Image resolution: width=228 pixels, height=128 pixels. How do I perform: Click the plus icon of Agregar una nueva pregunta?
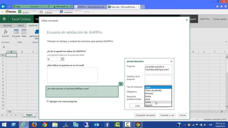(x=47, y=101)
